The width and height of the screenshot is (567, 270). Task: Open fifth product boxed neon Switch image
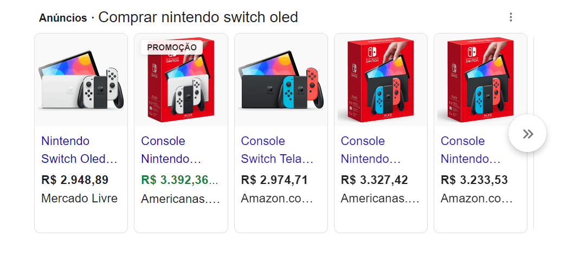point(480,80)
